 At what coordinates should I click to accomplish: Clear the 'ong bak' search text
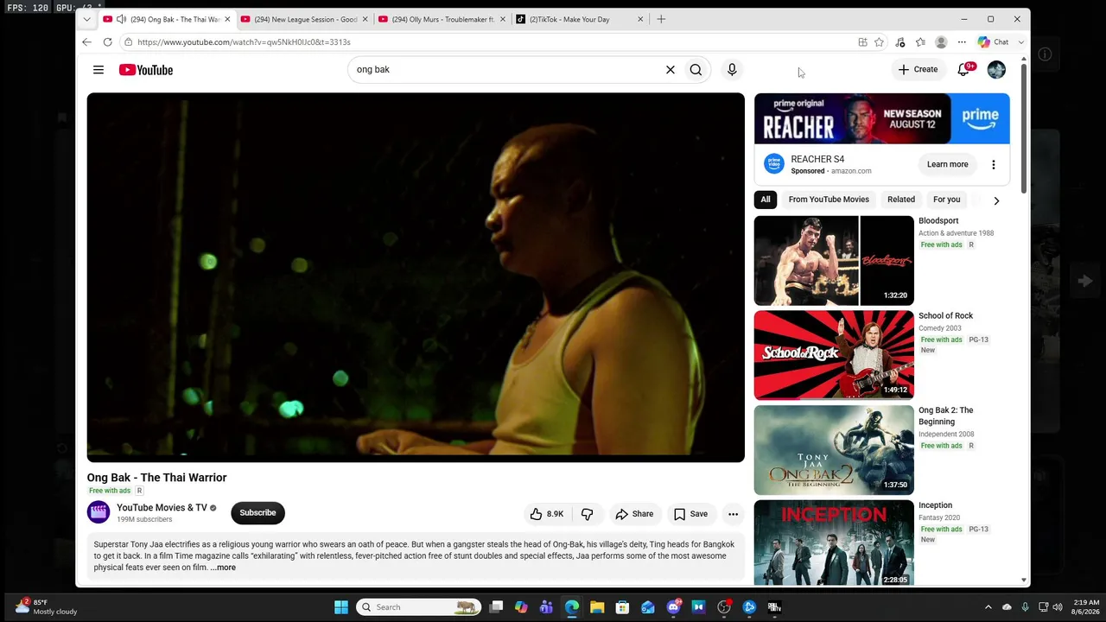(670, 70)
